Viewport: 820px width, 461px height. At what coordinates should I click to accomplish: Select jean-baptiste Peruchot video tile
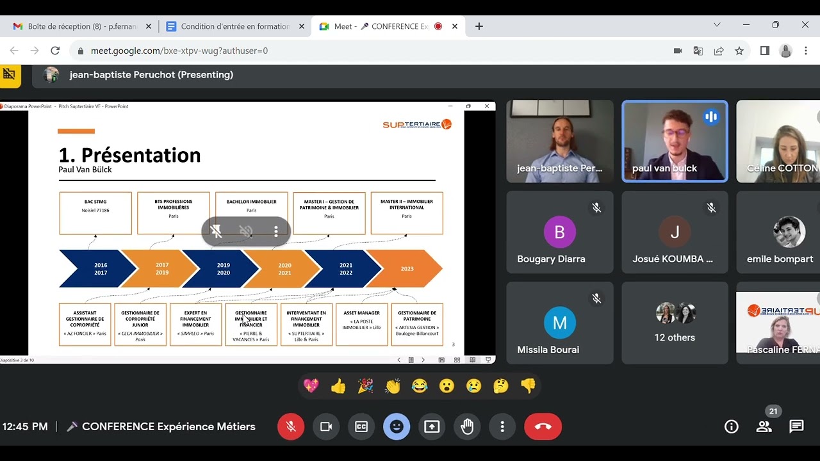click(x=560, y=142)
